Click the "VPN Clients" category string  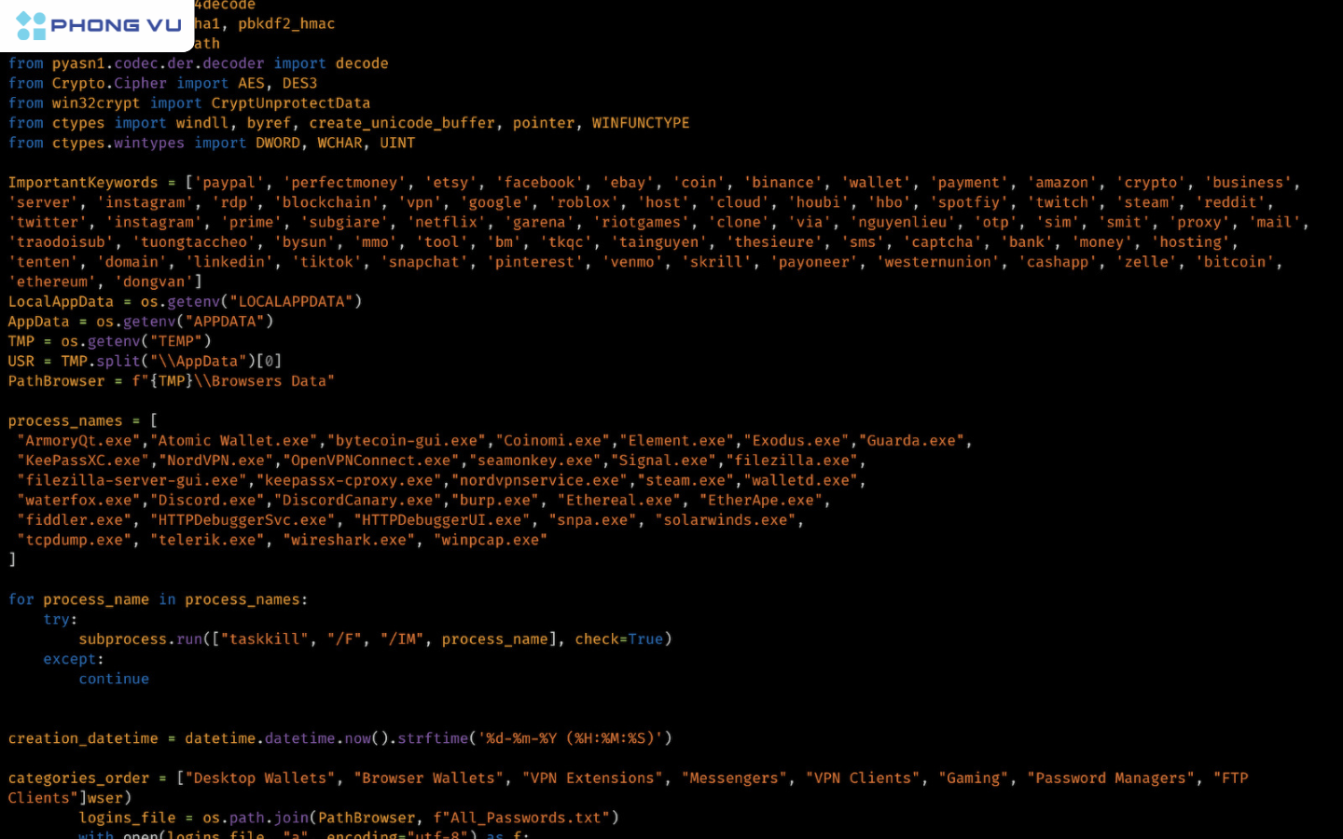[x=863, y=778]
